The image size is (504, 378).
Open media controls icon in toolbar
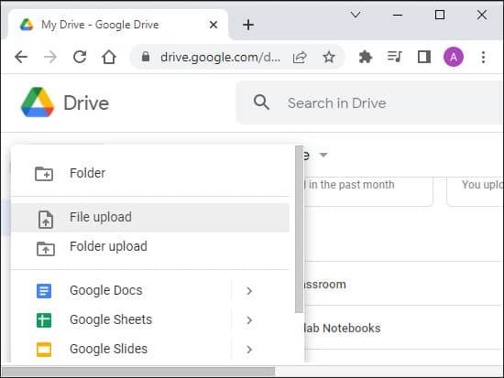394,57
